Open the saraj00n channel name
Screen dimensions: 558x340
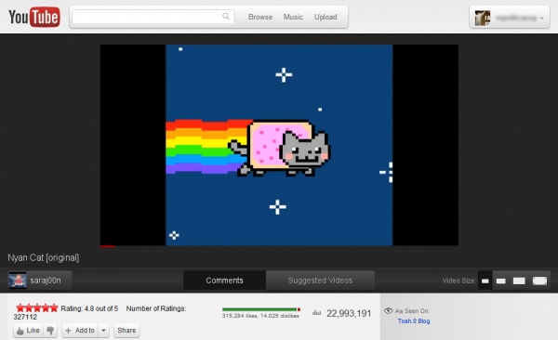tap(46, 281)
